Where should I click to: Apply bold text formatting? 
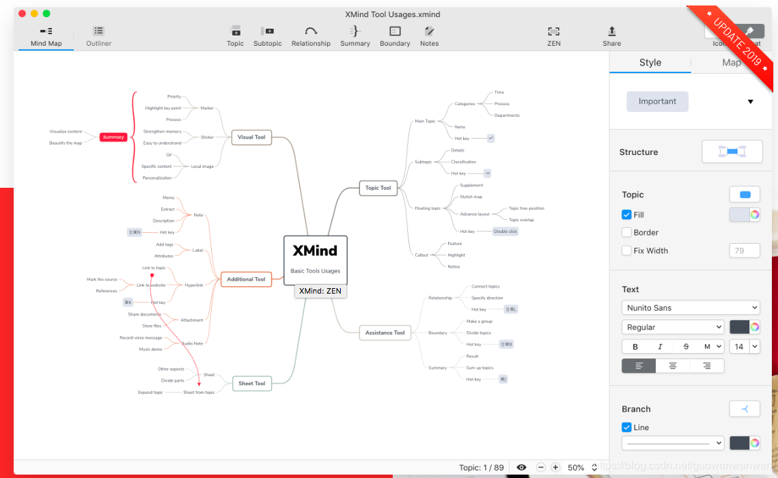click(635, 347)
